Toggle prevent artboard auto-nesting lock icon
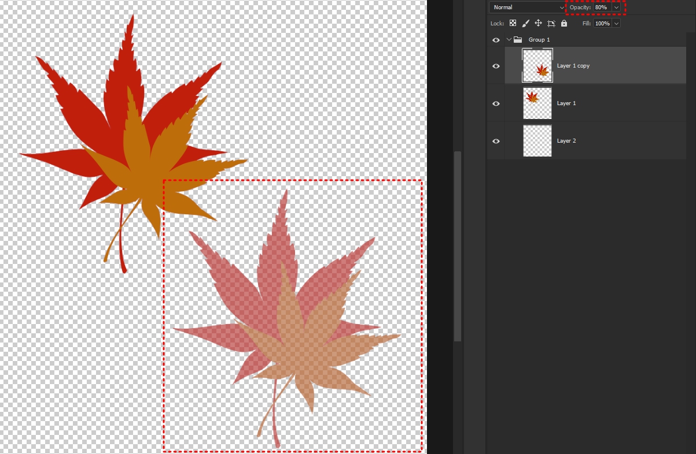 click(x=551, y=24)
